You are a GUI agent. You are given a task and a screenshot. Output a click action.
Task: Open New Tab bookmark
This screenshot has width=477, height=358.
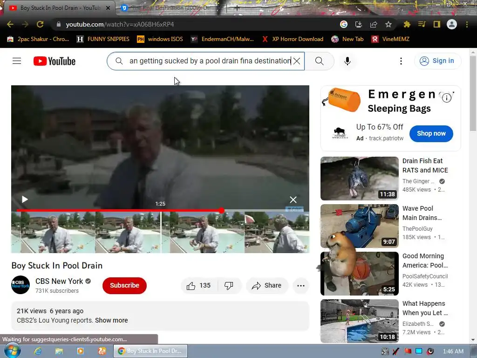point(348,39)
